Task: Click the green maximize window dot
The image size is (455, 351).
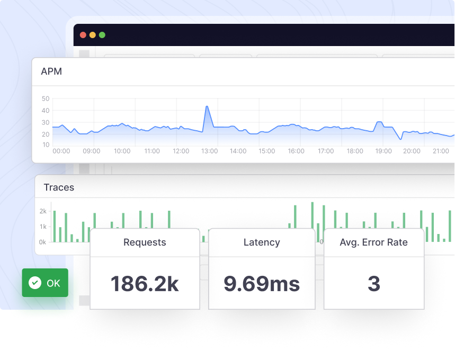Action: (102, 35)
